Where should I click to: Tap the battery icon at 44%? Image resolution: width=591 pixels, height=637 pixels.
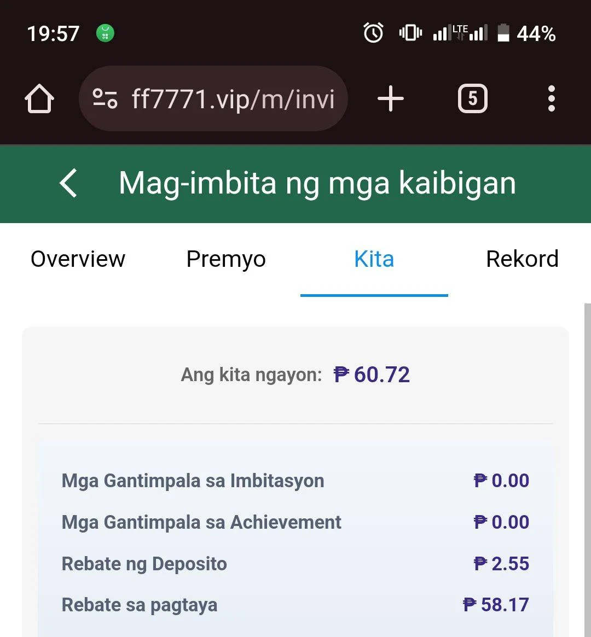point(503,33)
